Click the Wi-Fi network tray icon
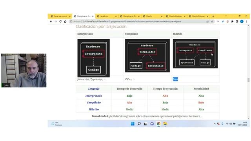Viewport: 251px width, 141px height. (x=227, y=124)
